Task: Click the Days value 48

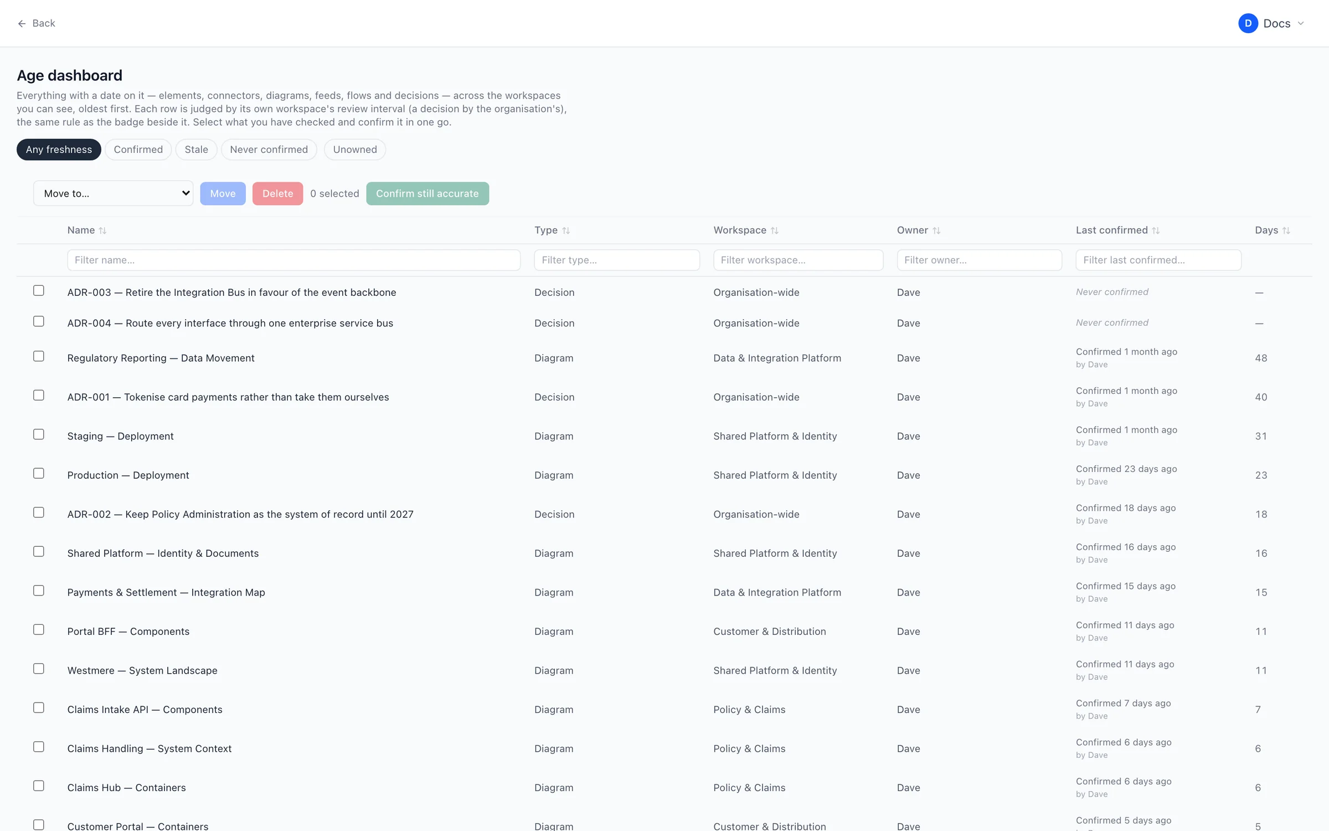Action: pos(1261,358)
